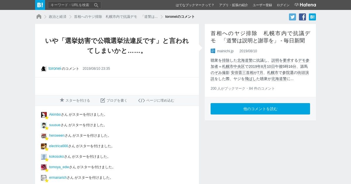Click 札幌市中央区 keyword link in summary

click(x=233, y=67)
